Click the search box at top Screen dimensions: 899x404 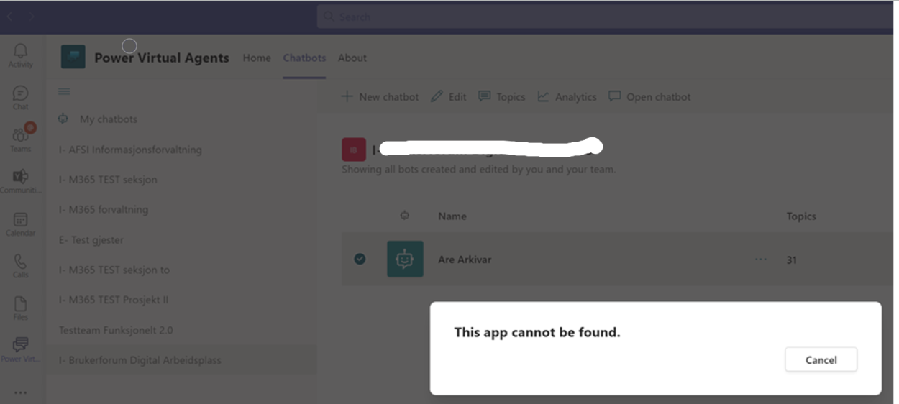pos(604,17)
